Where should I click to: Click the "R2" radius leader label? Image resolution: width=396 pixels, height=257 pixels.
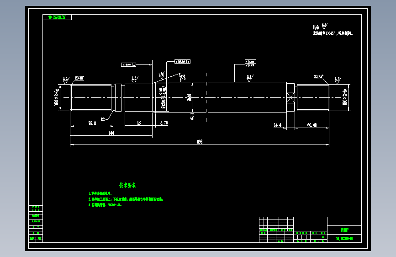(103, 119)
